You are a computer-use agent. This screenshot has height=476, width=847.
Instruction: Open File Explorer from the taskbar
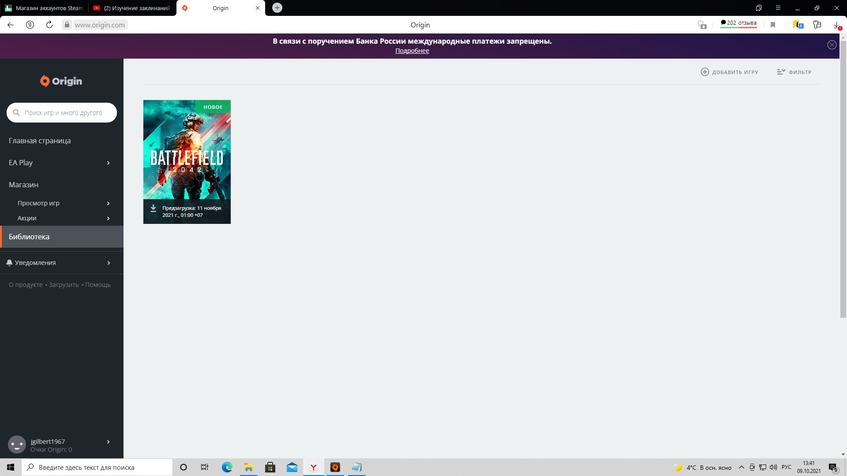pos(248,467)
